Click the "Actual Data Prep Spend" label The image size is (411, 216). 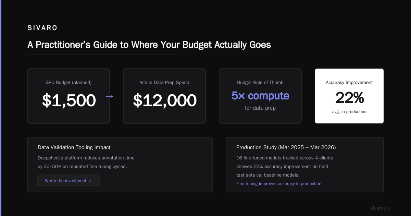[x=164, y=83]
